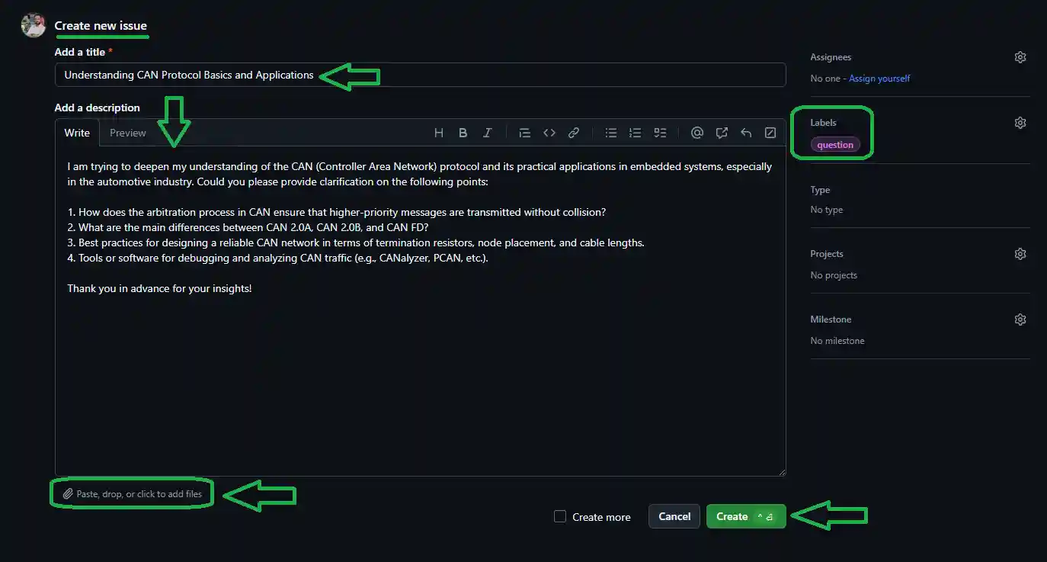Insert code formatting with the angle-brackets icon

(x=549, y=133)
